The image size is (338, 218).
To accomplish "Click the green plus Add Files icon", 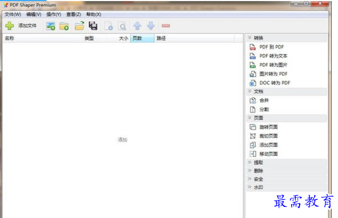I will tap(10, 26).
